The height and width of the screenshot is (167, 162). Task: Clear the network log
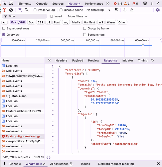[11, 10]
